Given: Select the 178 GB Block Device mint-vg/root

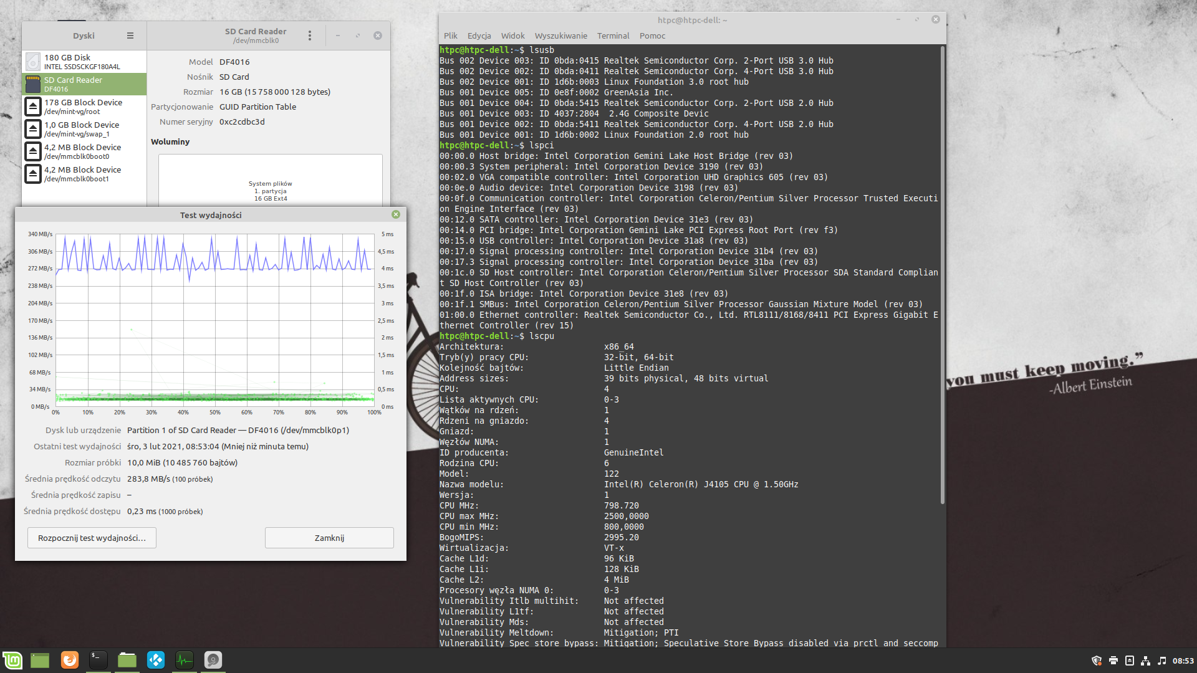Looking at the screenshot, I should 84,107.
